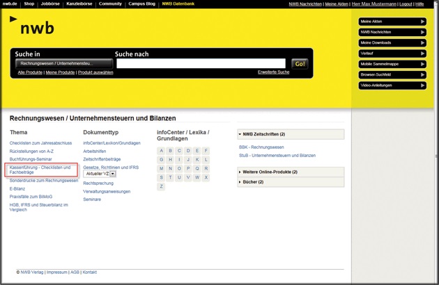
Task: Select letter M in the infoCenter grid
Action: point(162,168)
